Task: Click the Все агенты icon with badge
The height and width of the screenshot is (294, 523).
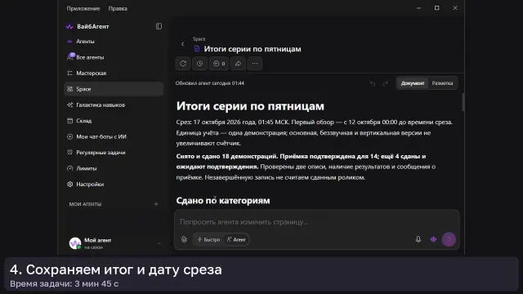Action: (x=70, y=56)
